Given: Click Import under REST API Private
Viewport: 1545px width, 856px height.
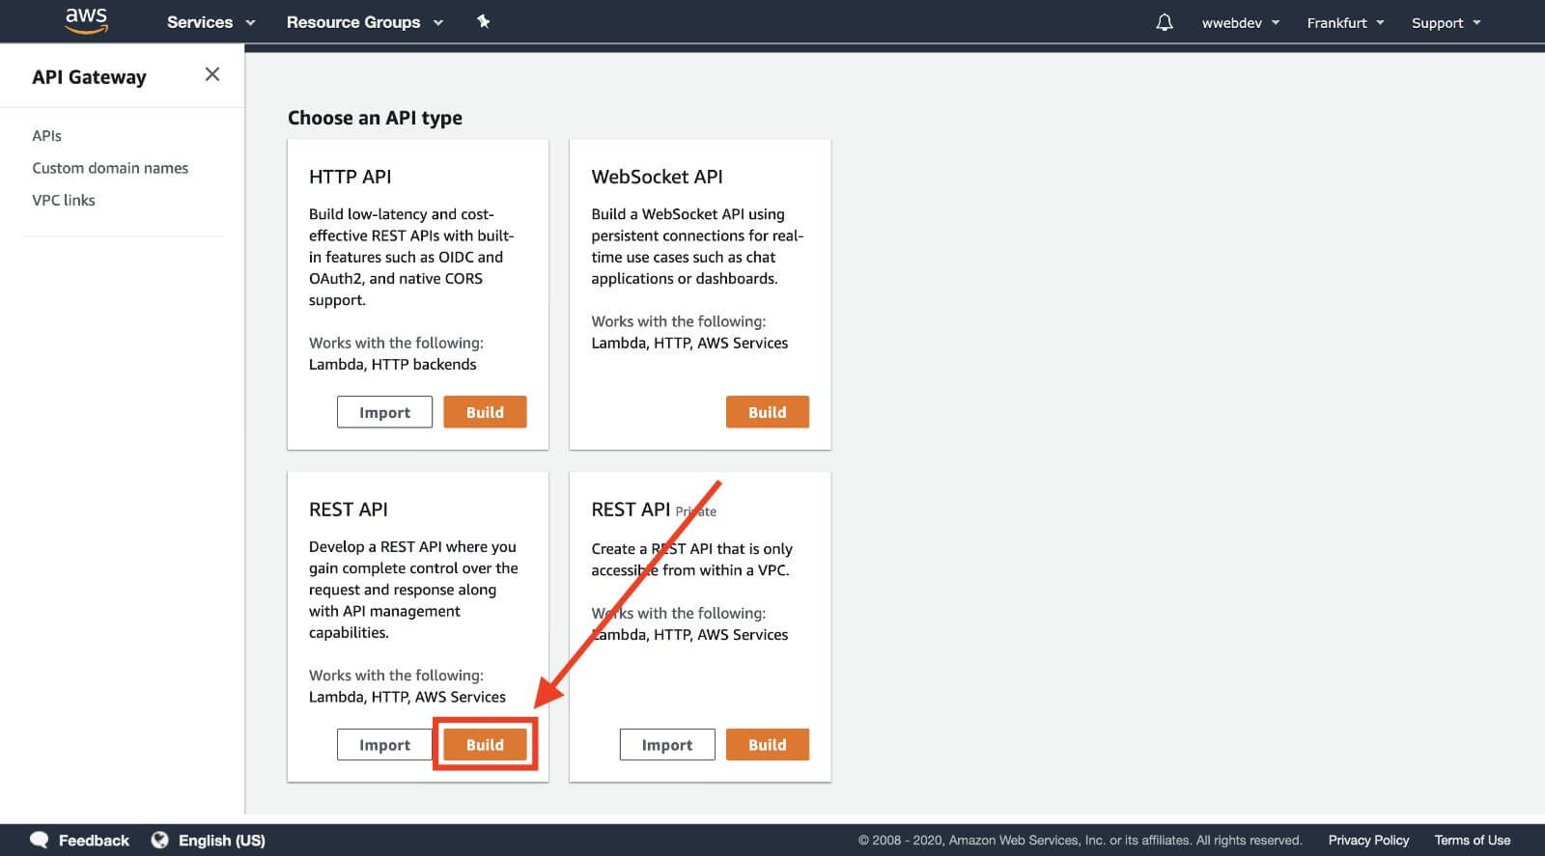Looking at the screenshot, I should coord(666,745).
